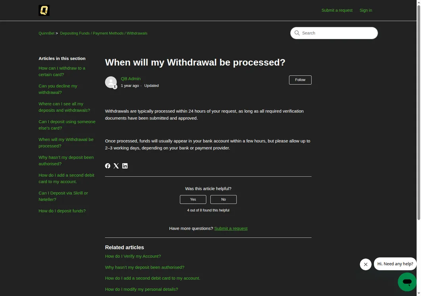Screen dimensions: 421x296
Task: Click 'Submit a request' under Have more questions
Action: tap(231, 228)
